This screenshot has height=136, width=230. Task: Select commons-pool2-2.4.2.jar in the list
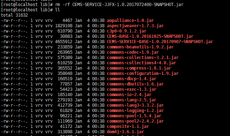(x=135, y=121)
